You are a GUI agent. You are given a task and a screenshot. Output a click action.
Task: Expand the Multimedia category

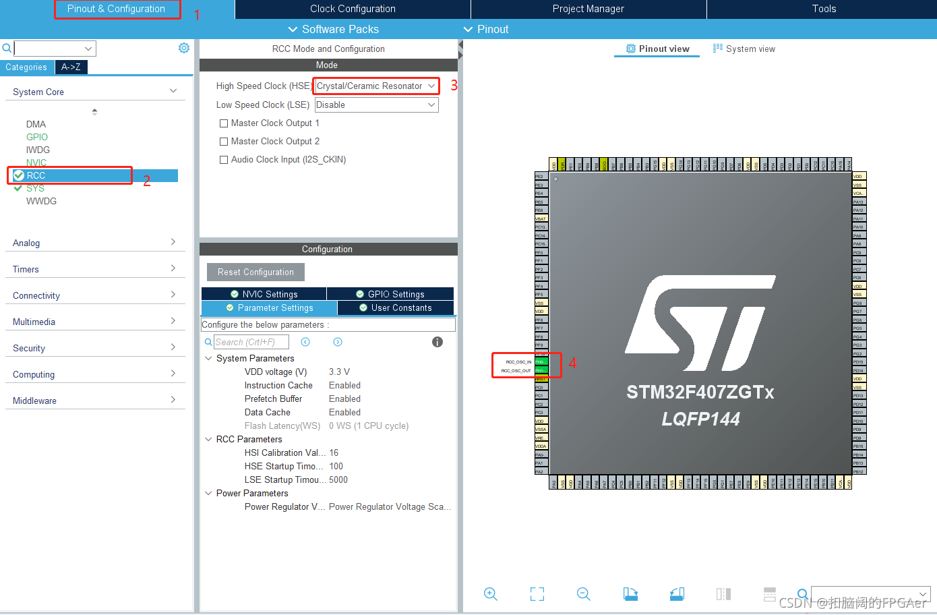173,321
